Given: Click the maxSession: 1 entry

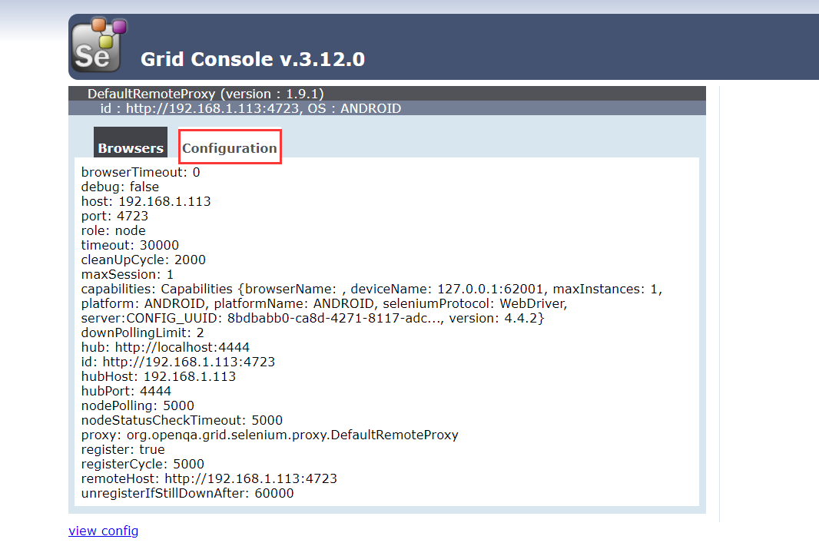Looking at the screenshot, I should pos(128,275).
